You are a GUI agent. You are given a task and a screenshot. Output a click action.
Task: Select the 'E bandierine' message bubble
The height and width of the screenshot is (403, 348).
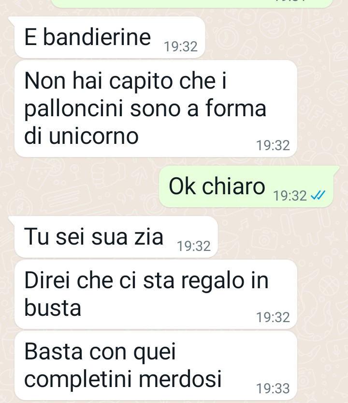pos(110,37)
